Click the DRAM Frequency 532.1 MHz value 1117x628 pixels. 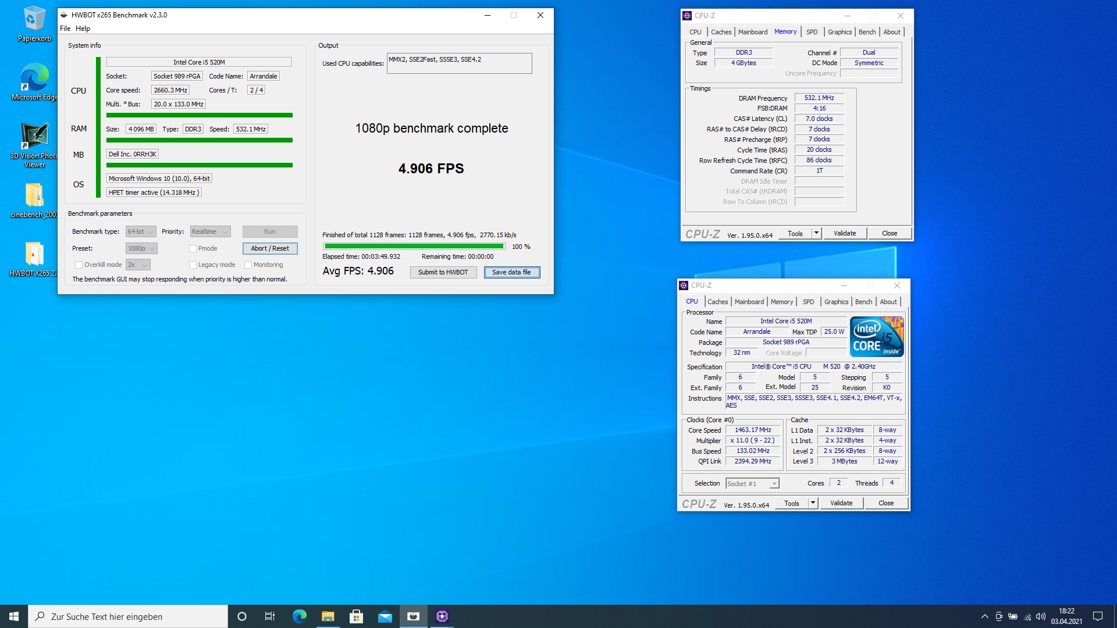pyautogui.click(x=819, y=98)
